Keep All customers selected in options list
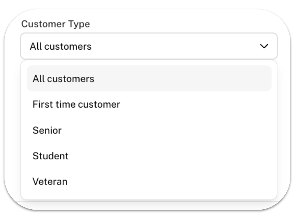294x218 pixels. click(x=149, y=79)
